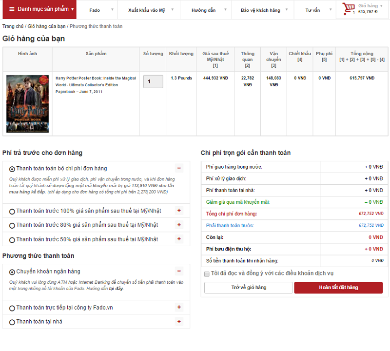Click 'Phí giao hàng trong nước:' label

click(234, 167)
